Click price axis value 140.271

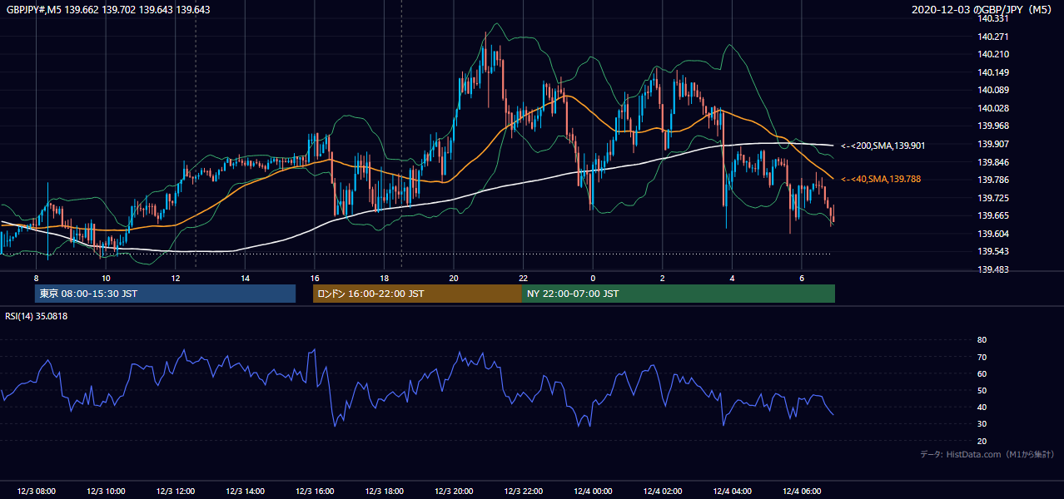coord(992,37)
